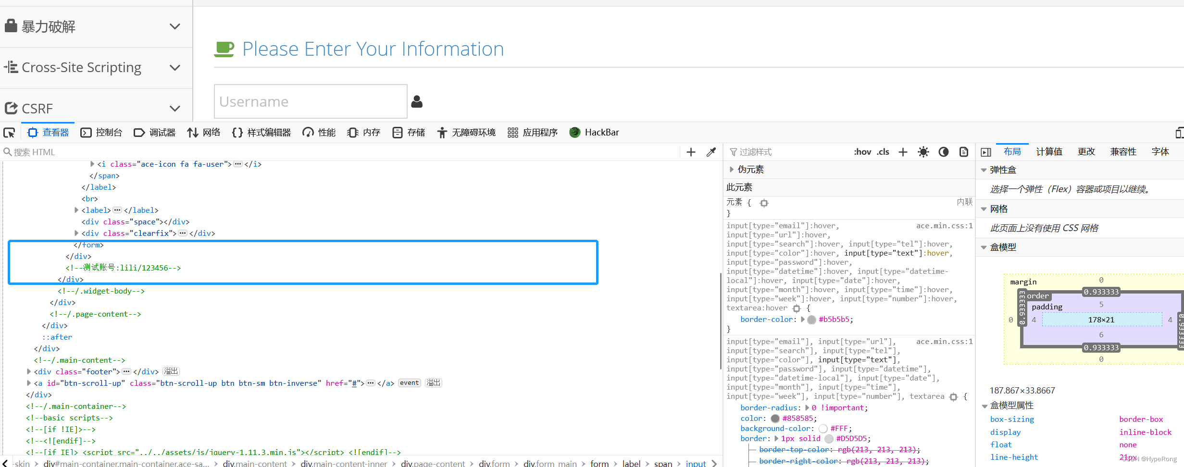Collapse the 盒模型 box model section

tap(984, 247)
